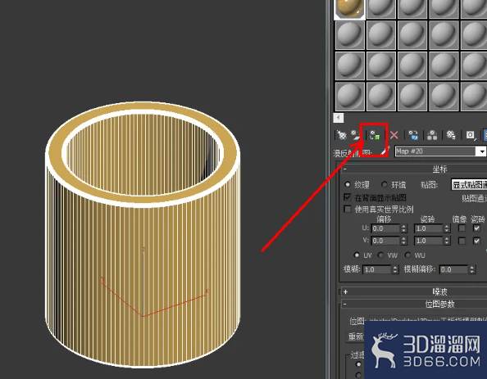The width and height of the screenshot is (487, 379).
Task: Click the Get Material icon
Action: 342,135
